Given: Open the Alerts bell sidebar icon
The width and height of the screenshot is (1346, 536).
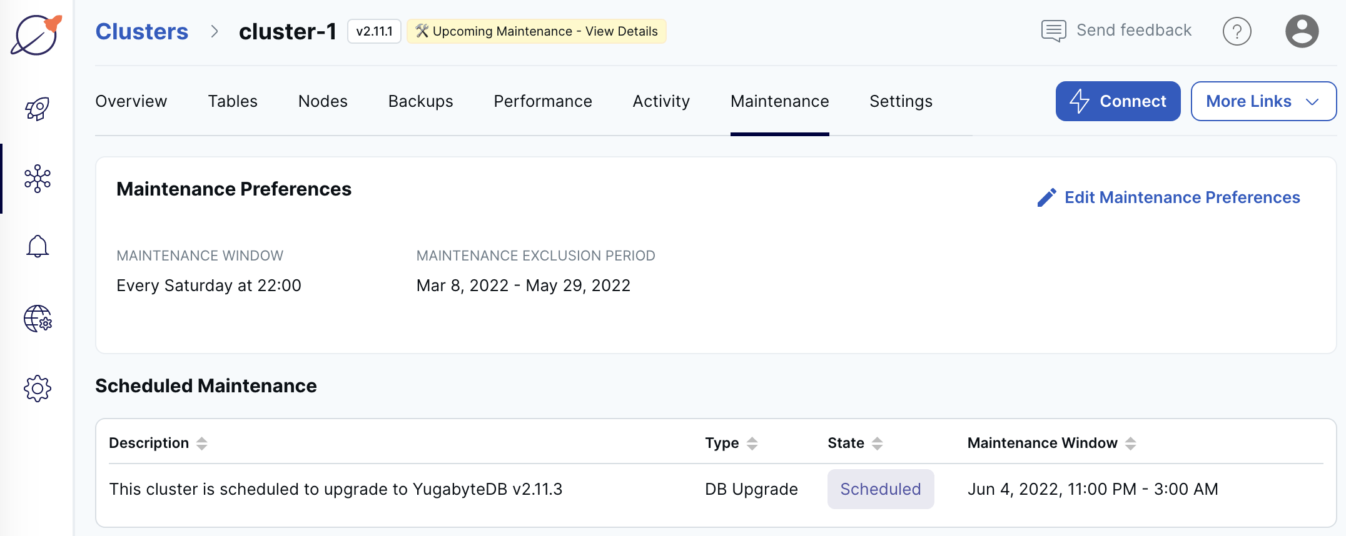Looking at the screenshot, I should (38, 246).
